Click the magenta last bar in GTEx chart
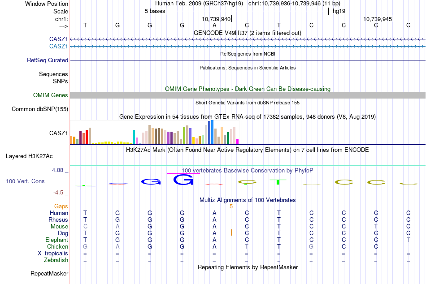The image size is (426, 284). click(x=238, y=142)
